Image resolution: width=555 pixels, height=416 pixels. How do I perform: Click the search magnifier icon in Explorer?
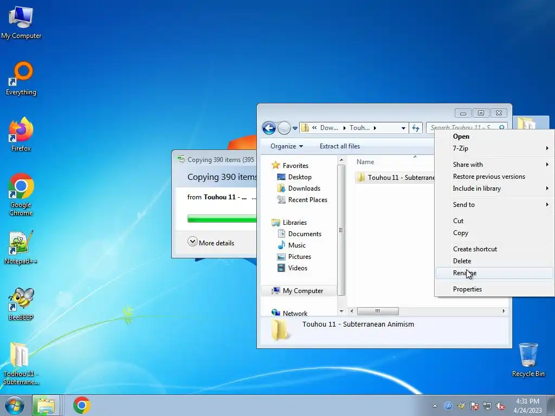click(501, 127)
